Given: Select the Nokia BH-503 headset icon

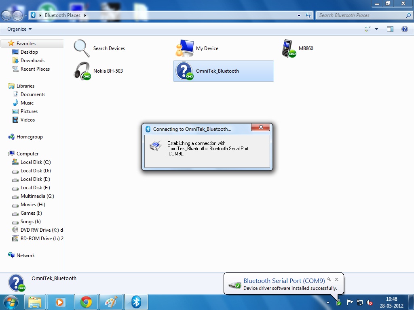Looking at the screenshot, I should point(82,71).
